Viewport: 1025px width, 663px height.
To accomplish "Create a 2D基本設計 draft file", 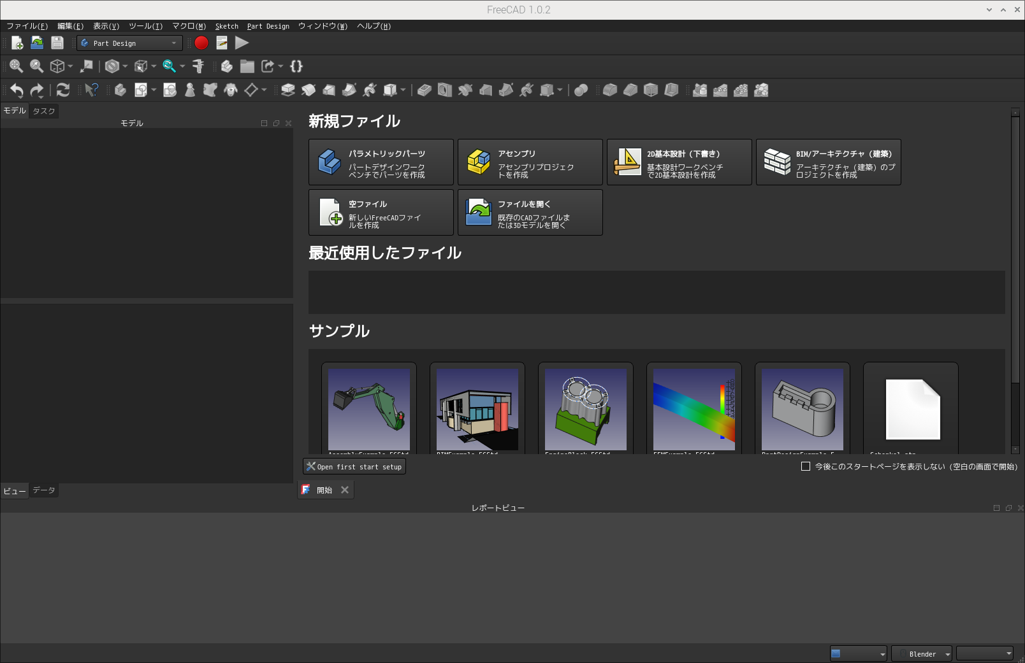I will click(x=680, y=162).
